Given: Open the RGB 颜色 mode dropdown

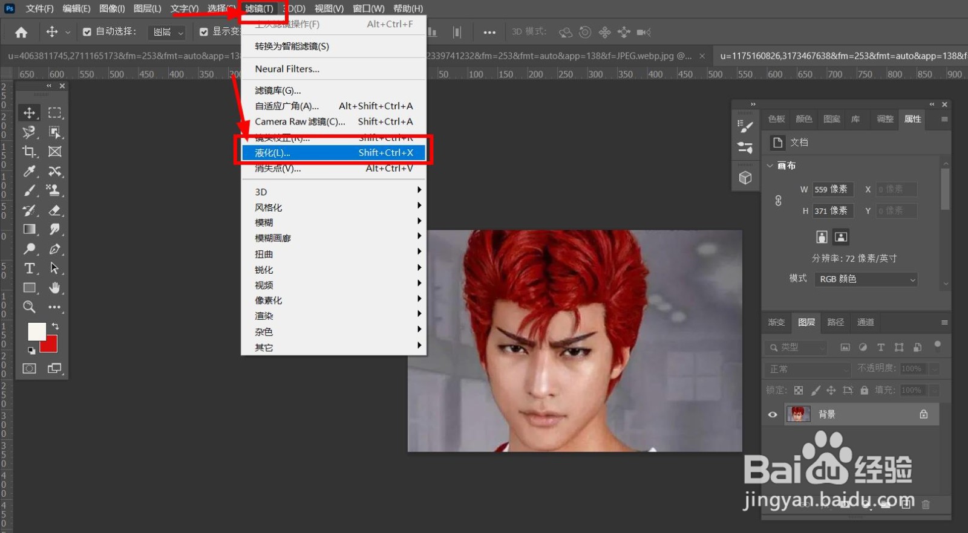Looking at the screenshot, I should tap(866, 279).
